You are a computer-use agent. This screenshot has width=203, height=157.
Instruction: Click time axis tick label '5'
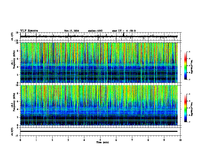click(x=100, y=140)
